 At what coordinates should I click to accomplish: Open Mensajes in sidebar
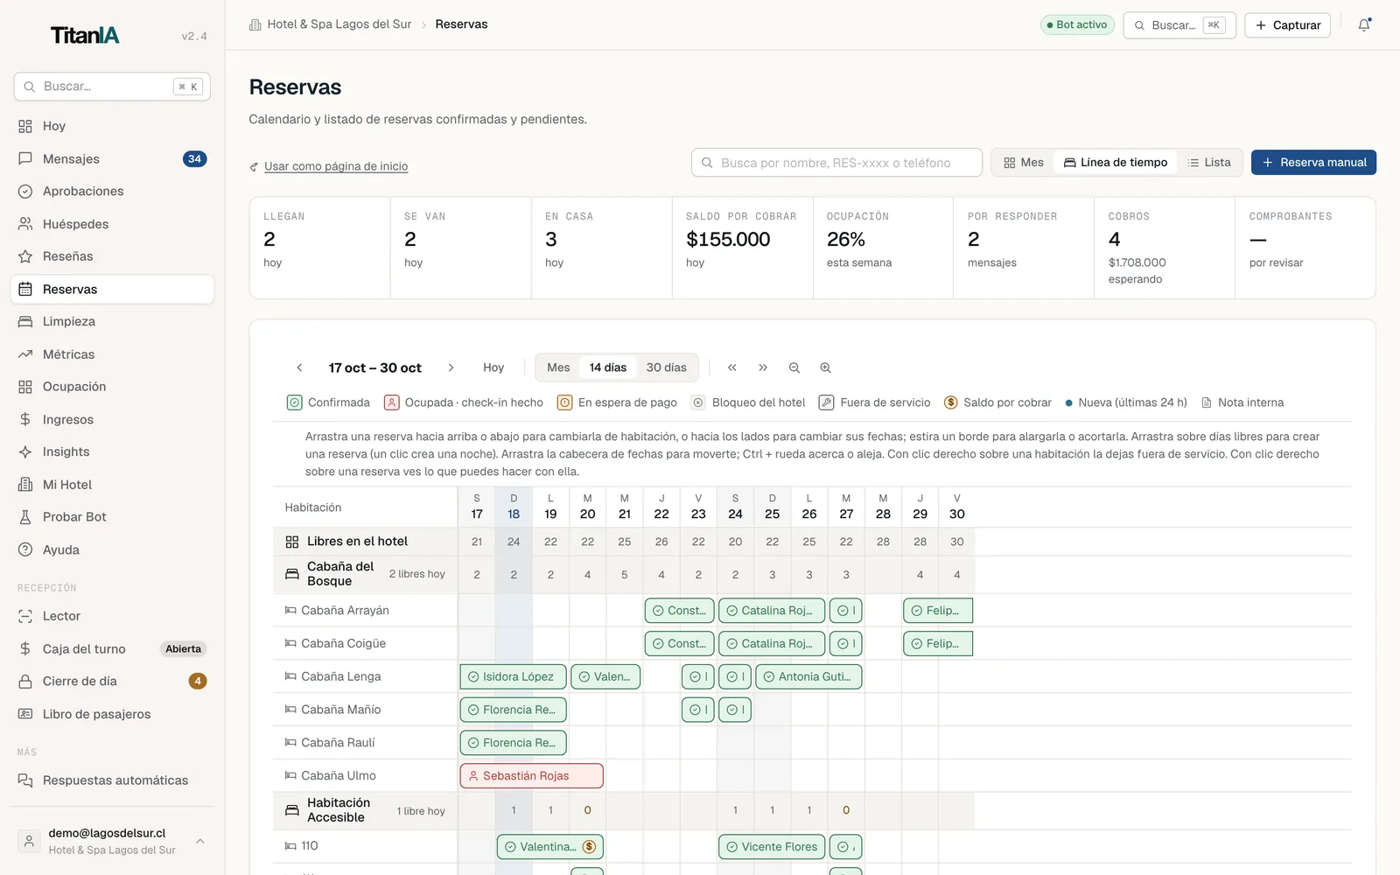click(112, 159)
